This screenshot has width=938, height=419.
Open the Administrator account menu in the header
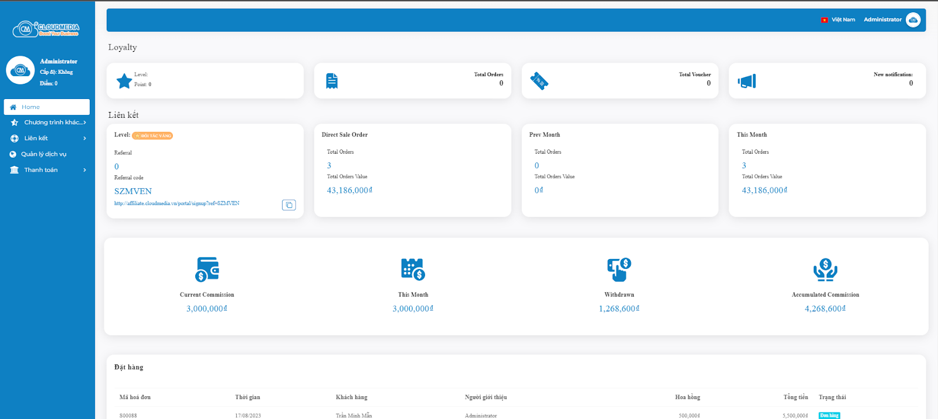882,19
